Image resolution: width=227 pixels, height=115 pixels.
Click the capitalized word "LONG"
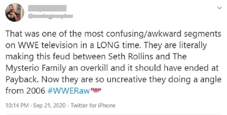[108, 45]
